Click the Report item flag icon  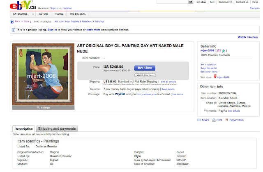227,120
